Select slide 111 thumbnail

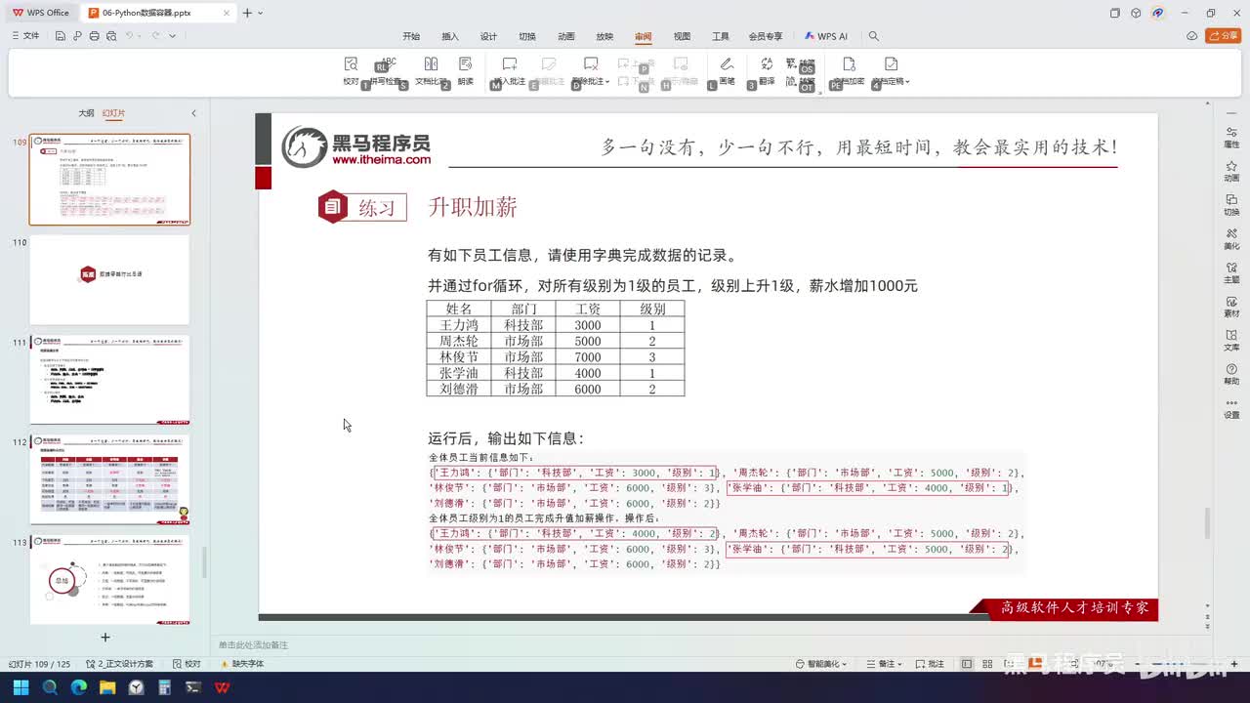pos(109,380)
